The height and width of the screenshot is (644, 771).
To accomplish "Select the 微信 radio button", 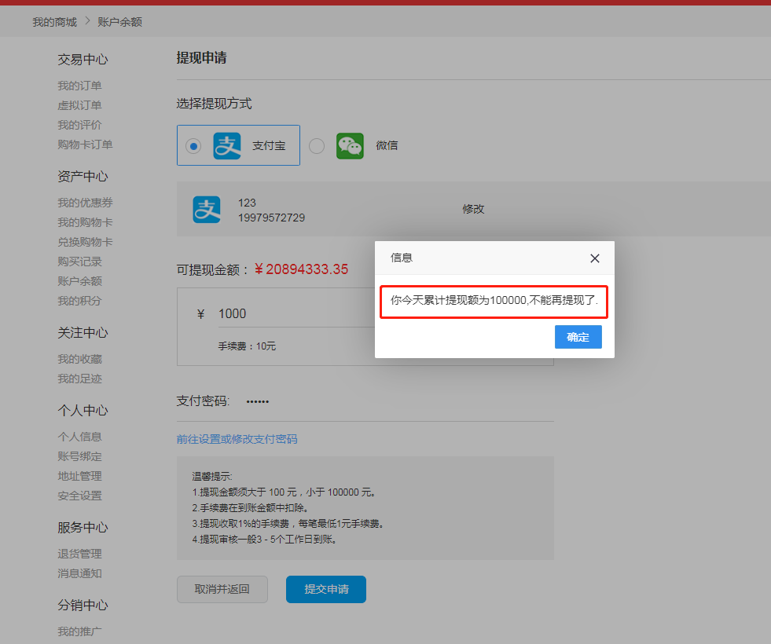I will pos(317,146).
